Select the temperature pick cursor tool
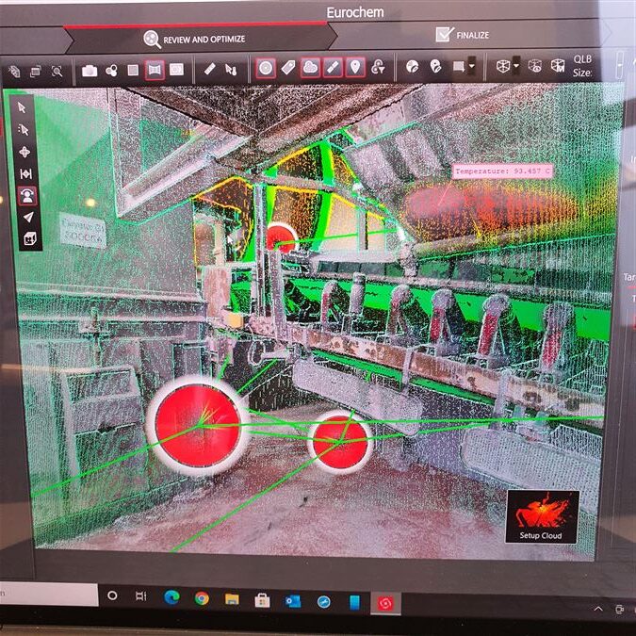This screenshot has width=636, height=636. tap(231, 70)
